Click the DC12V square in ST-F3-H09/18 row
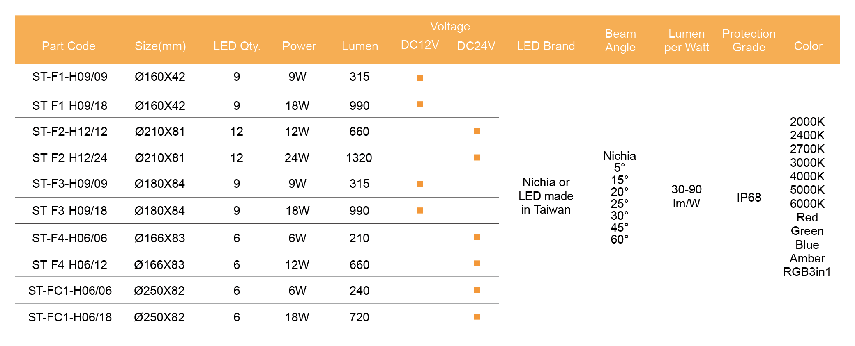855x346 pixels. point(420,210)
